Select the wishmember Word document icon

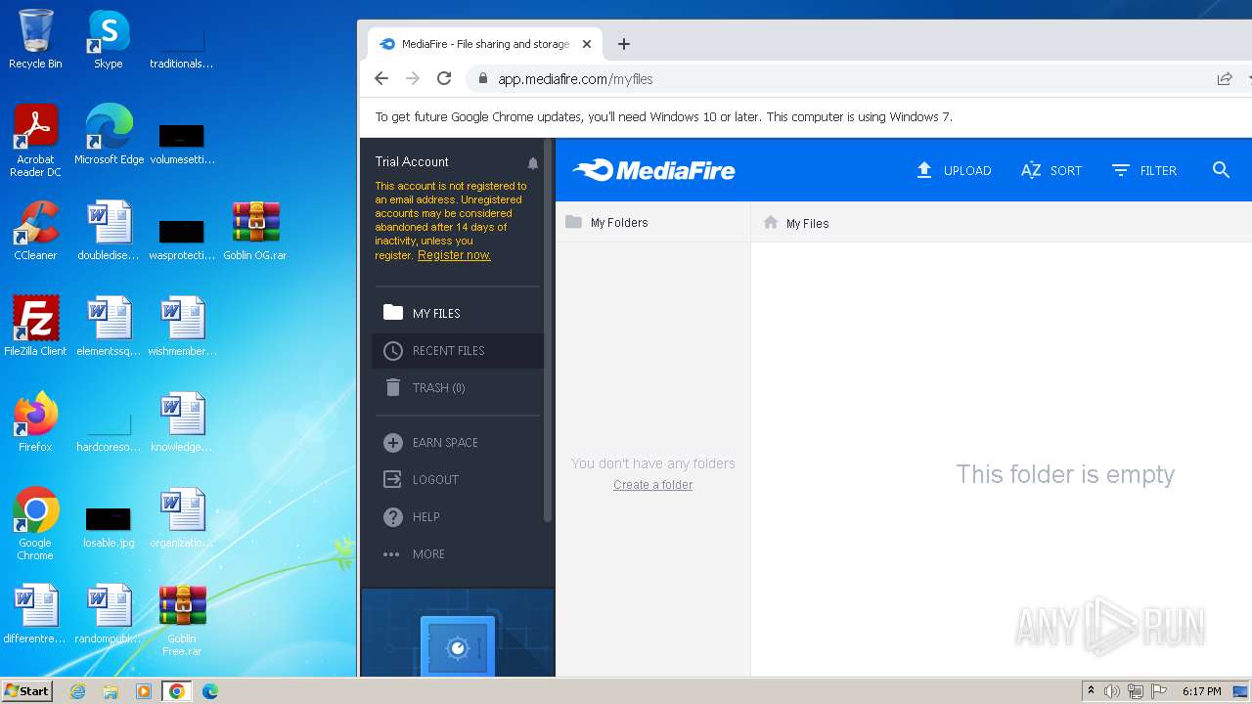182,327
